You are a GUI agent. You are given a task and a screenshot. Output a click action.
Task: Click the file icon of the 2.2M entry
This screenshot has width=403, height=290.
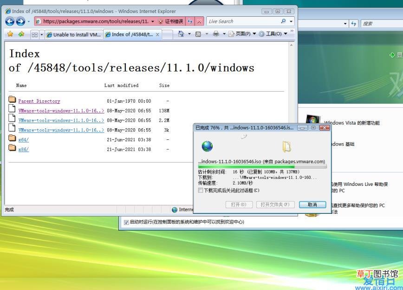tap(12, 118)
